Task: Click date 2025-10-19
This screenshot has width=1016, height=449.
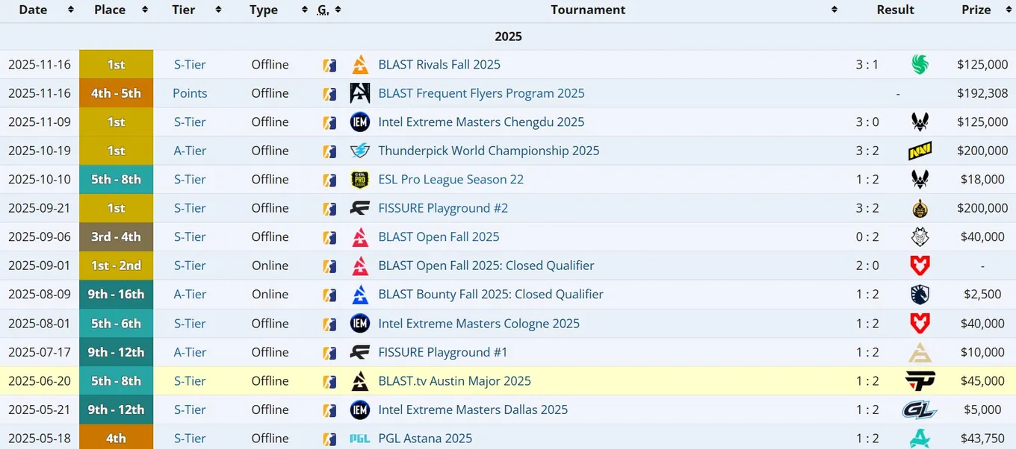Action: pyautogui.click(x=40, y=151)
